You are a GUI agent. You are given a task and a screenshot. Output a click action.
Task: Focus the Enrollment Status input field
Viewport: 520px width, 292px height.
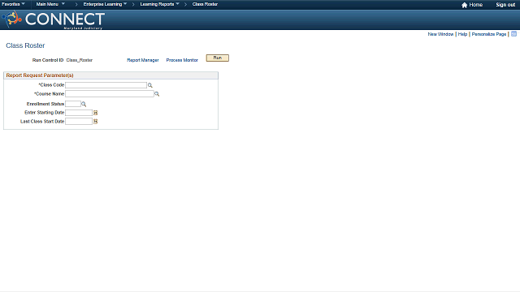click(73, 104)
